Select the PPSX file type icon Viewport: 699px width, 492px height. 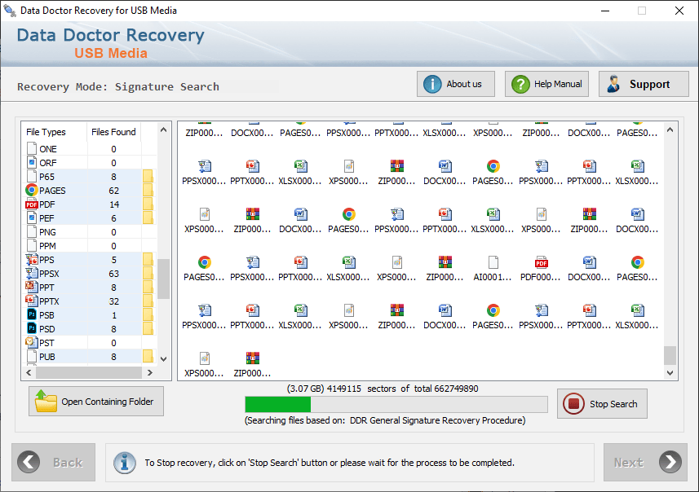(x=32, y=273)
